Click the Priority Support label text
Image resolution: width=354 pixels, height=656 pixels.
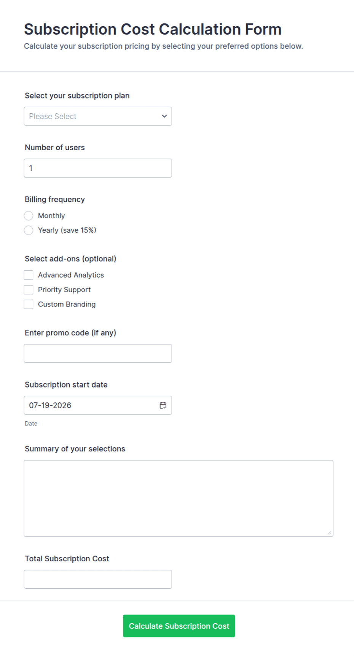click(64, 290)
